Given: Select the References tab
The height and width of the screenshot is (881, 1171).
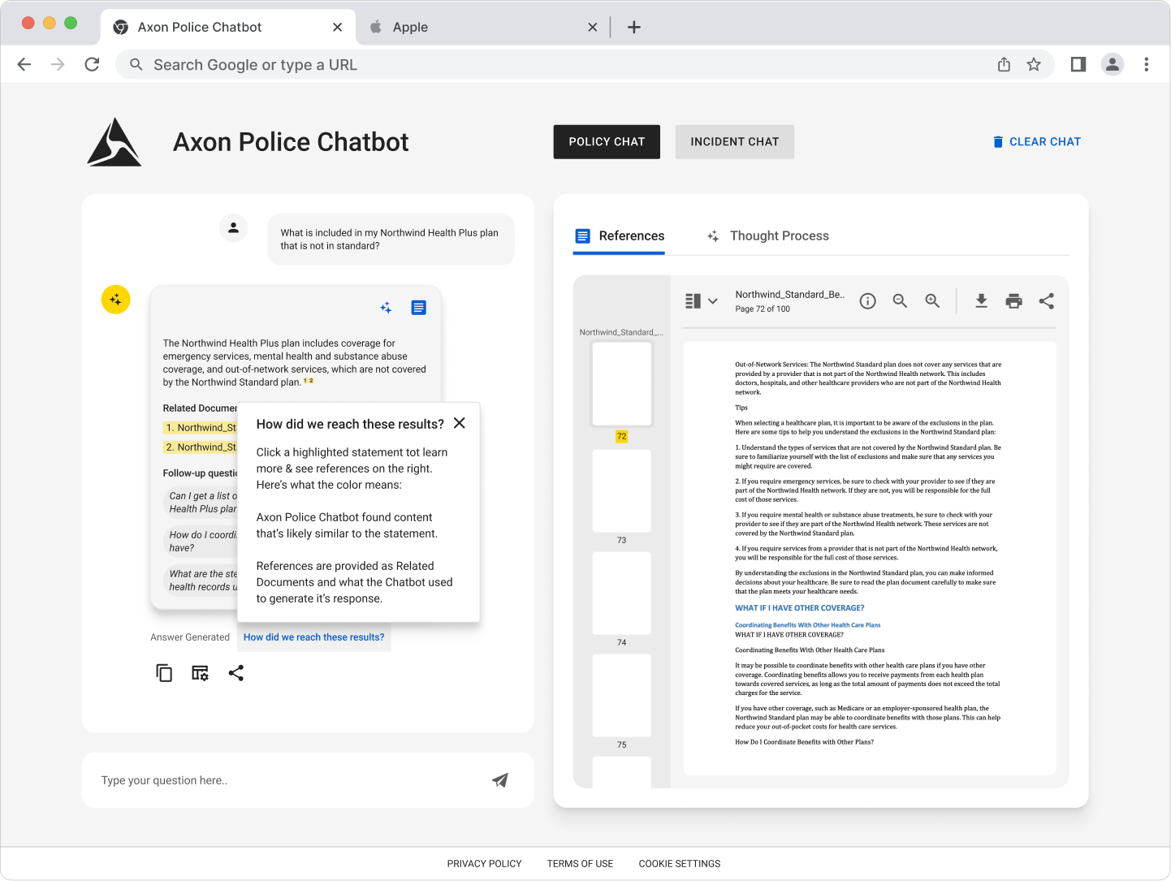Looking at the screenshot, I should [620, 236].
